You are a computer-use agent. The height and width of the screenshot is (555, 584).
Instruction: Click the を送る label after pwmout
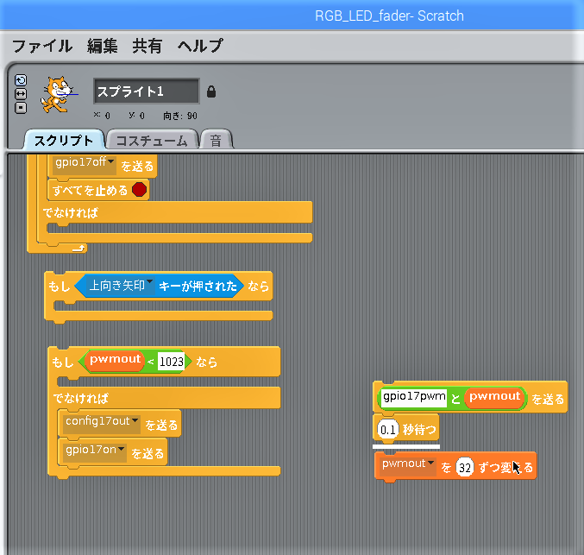pos(548,399)
